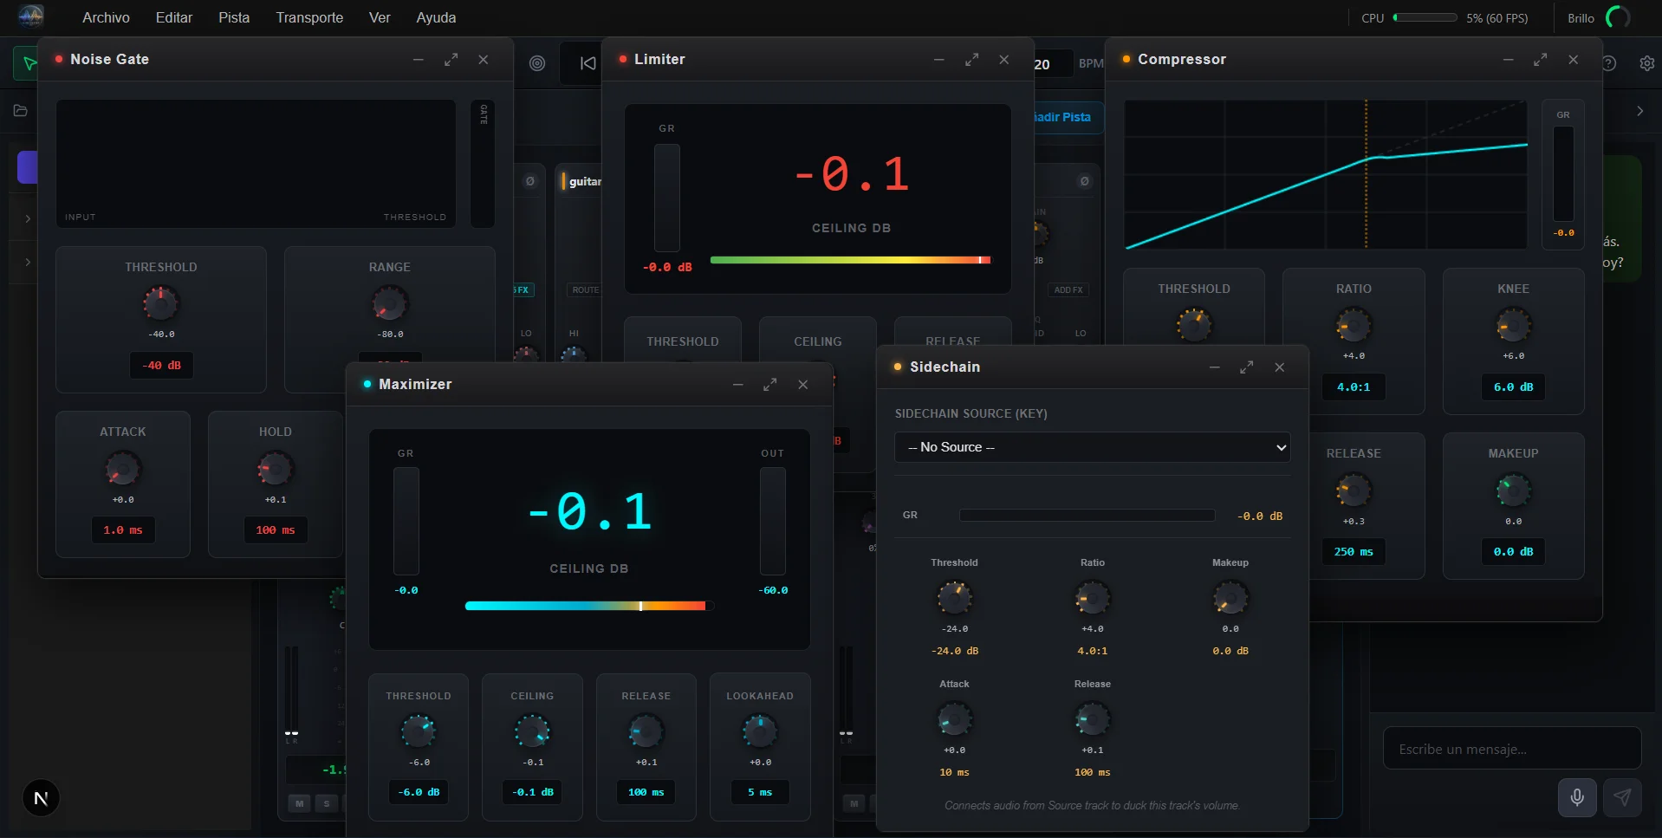This screenshot has height=838, width=1662.
Task: Open settings via the gear icon
Action: click(1646, 63)
